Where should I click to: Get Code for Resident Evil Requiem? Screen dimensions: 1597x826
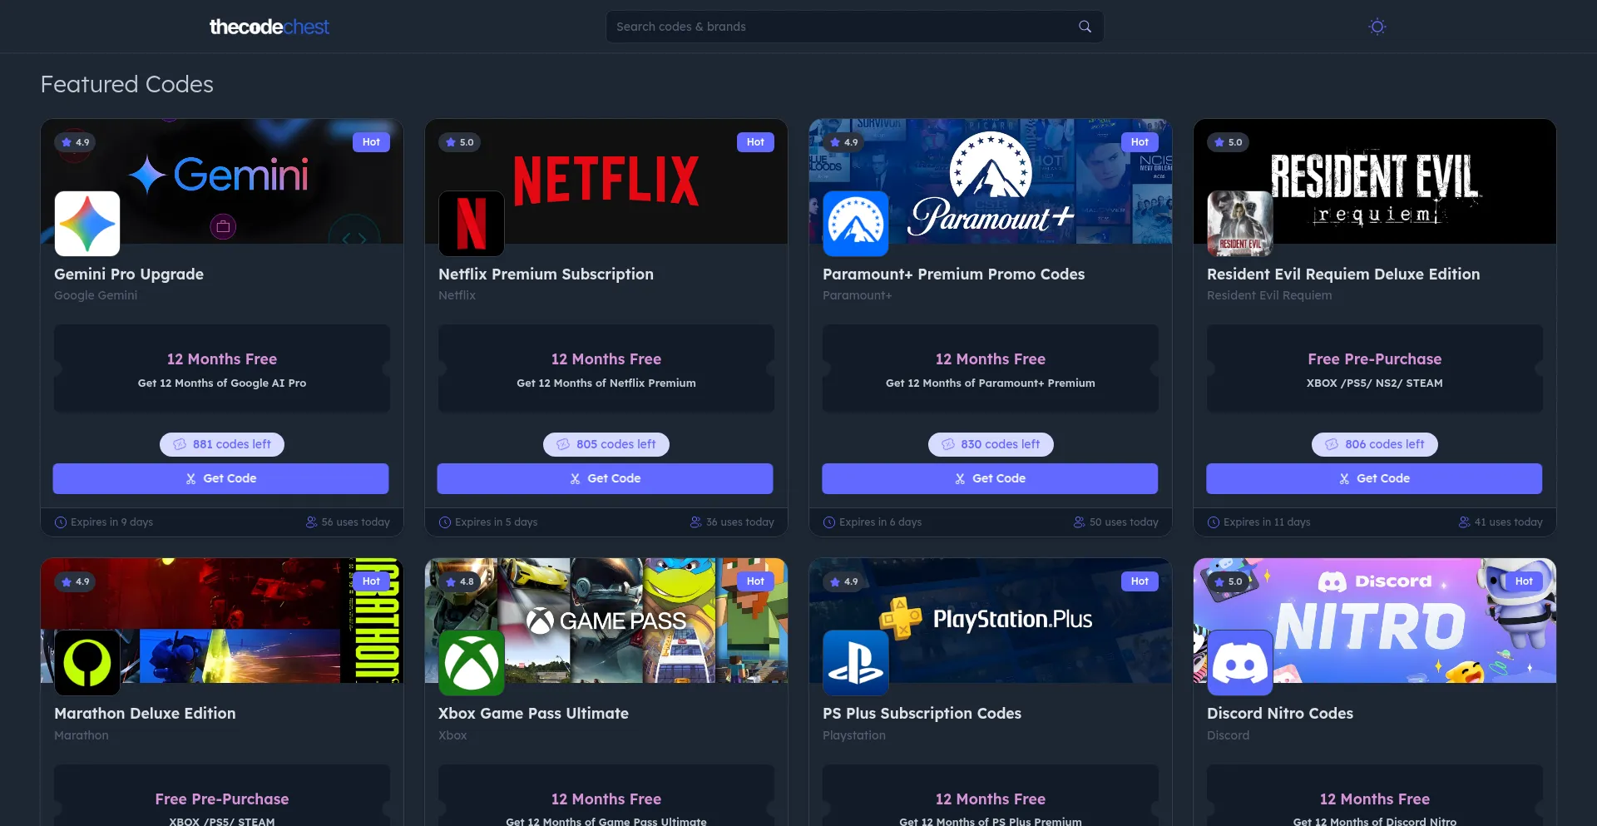tap(1374, 478)
